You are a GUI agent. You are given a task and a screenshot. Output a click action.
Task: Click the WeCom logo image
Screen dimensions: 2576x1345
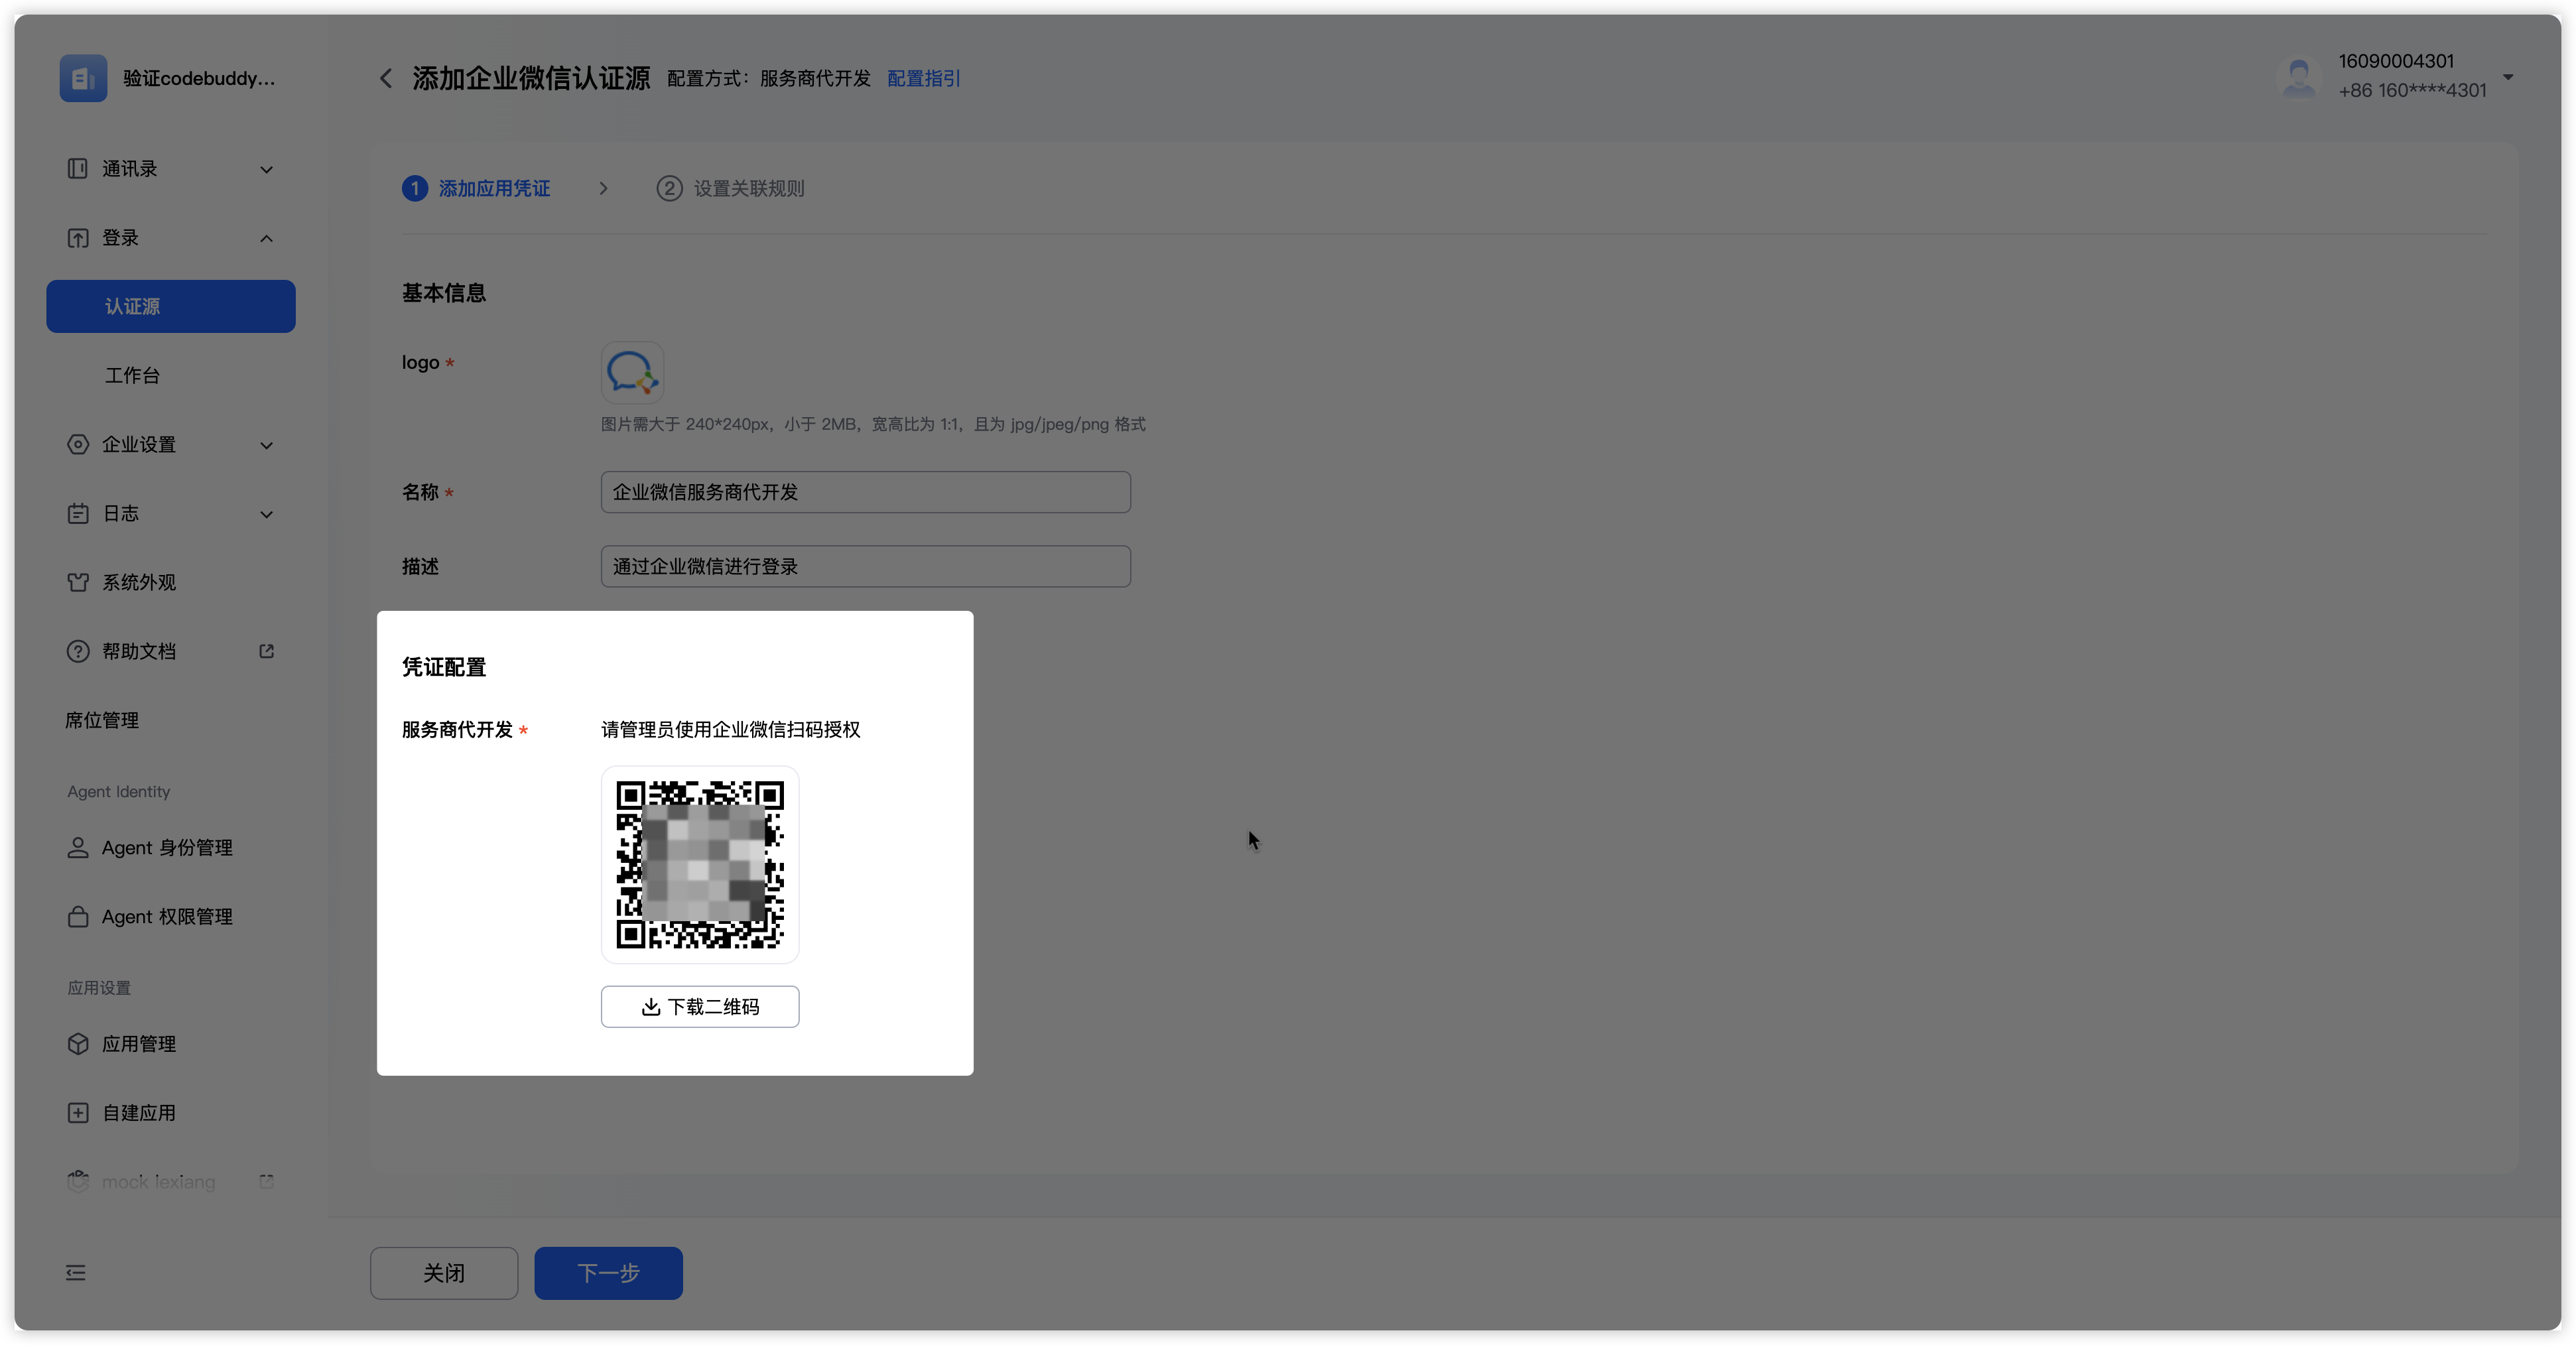632,373
